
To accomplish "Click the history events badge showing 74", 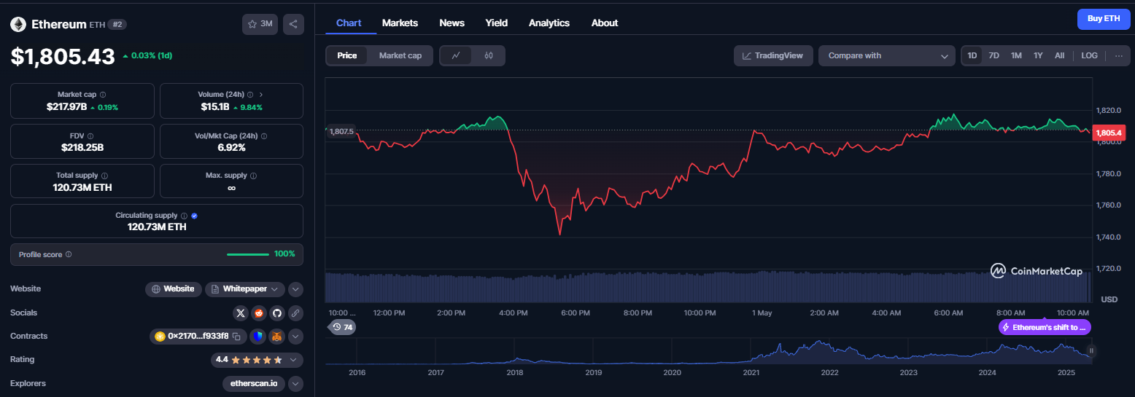I will tap(342, 327).
